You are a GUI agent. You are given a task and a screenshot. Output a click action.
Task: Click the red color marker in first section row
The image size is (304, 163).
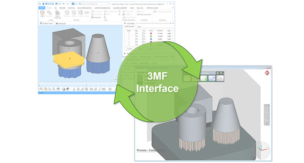[x=151, y=34]
